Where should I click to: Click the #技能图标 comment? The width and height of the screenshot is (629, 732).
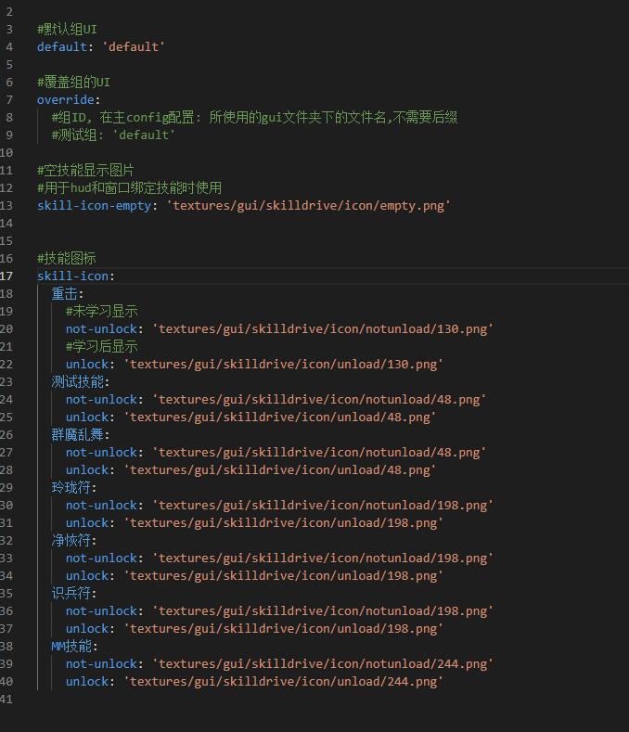(x=67, y=258)
